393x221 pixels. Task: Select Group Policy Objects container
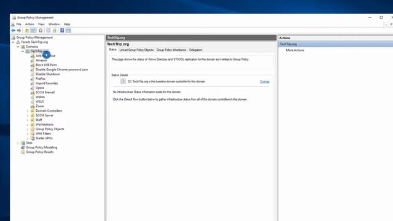[x=50, y=129]
